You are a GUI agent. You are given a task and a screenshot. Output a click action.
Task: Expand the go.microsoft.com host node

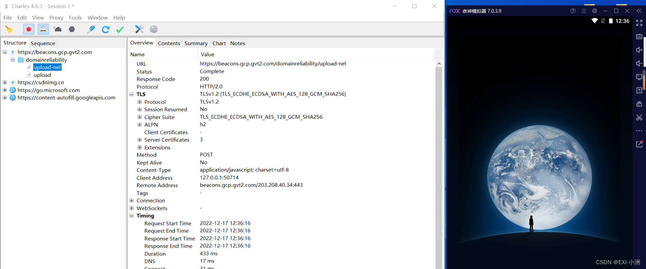click(x=5, y=90)
